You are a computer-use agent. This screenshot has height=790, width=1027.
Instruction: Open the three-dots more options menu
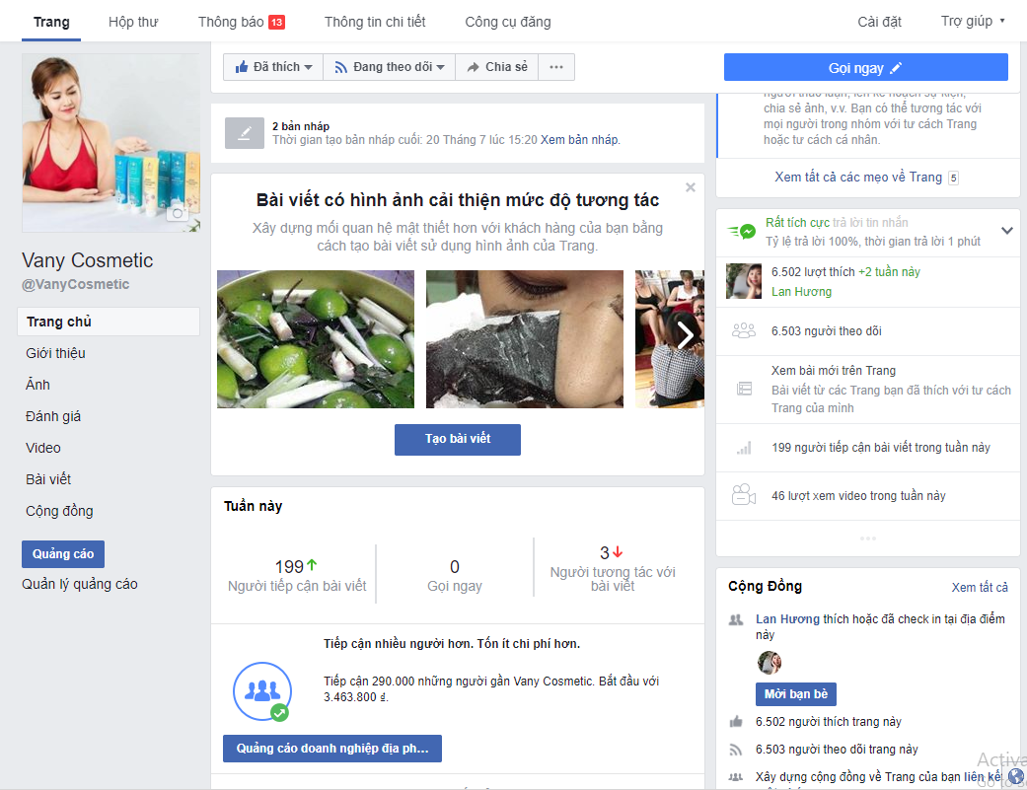click(x=556, y=67)
